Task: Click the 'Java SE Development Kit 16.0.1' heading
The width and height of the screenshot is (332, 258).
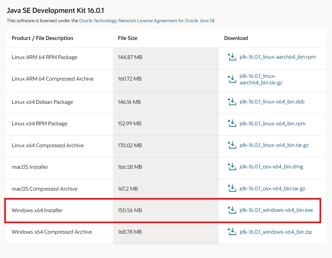Action: coord(56,10)
